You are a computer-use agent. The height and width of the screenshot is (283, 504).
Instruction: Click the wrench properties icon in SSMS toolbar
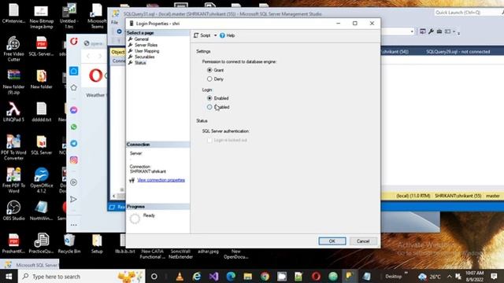pyautogui.click(x=431, y=31)
